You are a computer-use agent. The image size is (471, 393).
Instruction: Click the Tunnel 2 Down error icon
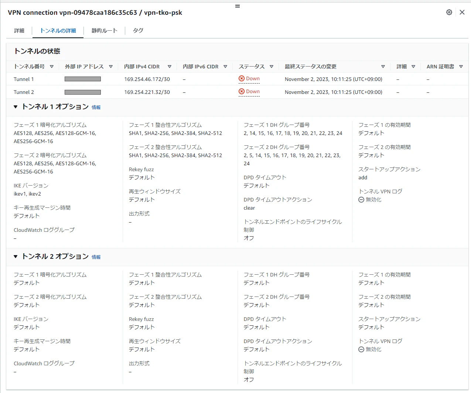pyautogui.click(x=242, y=91)
